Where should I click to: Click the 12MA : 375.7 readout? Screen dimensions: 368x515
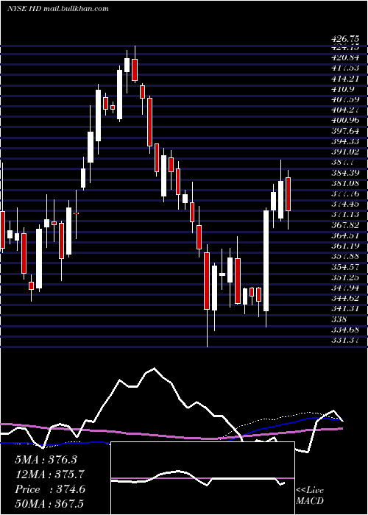(50, 475)
